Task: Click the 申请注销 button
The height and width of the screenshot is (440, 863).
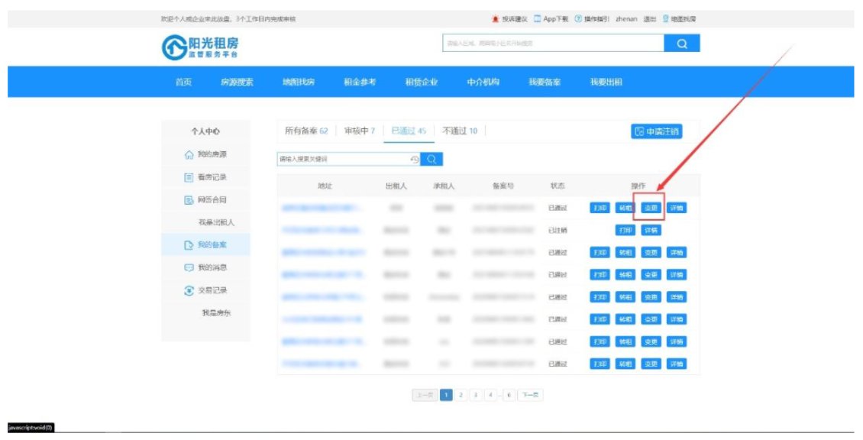Action: 656,131
